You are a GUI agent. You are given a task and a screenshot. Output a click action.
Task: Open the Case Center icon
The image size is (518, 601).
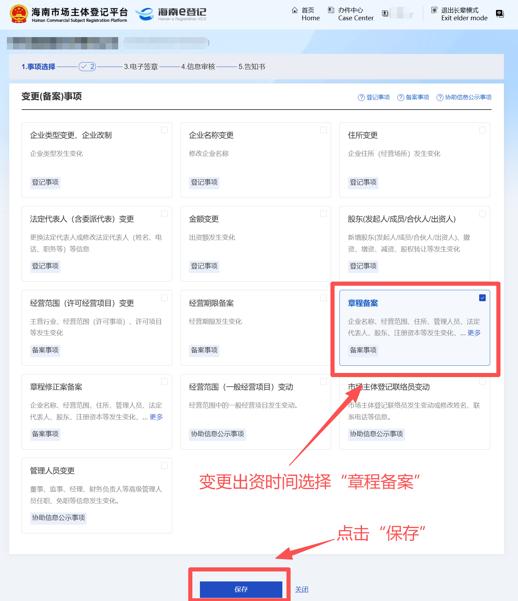[x=331, y=10]
